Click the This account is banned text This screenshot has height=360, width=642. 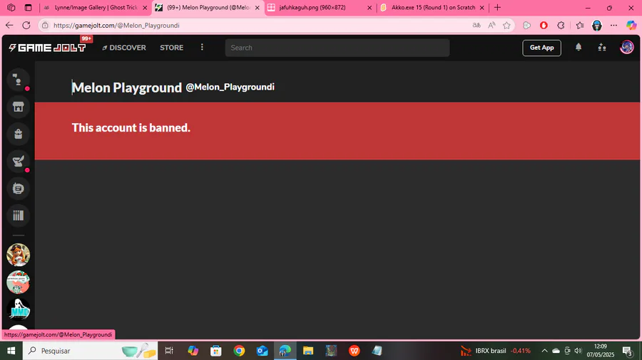click(x=131, y=128)
